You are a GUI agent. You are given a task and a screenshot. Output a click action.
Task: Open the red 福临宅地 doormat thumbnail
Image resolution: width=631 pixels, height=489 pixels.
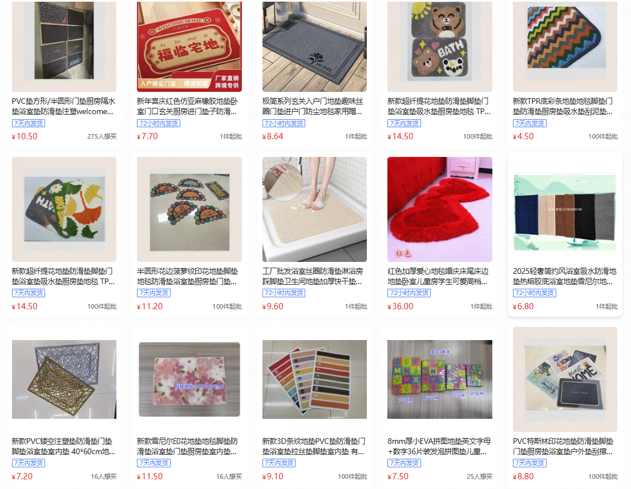(189, 46)
